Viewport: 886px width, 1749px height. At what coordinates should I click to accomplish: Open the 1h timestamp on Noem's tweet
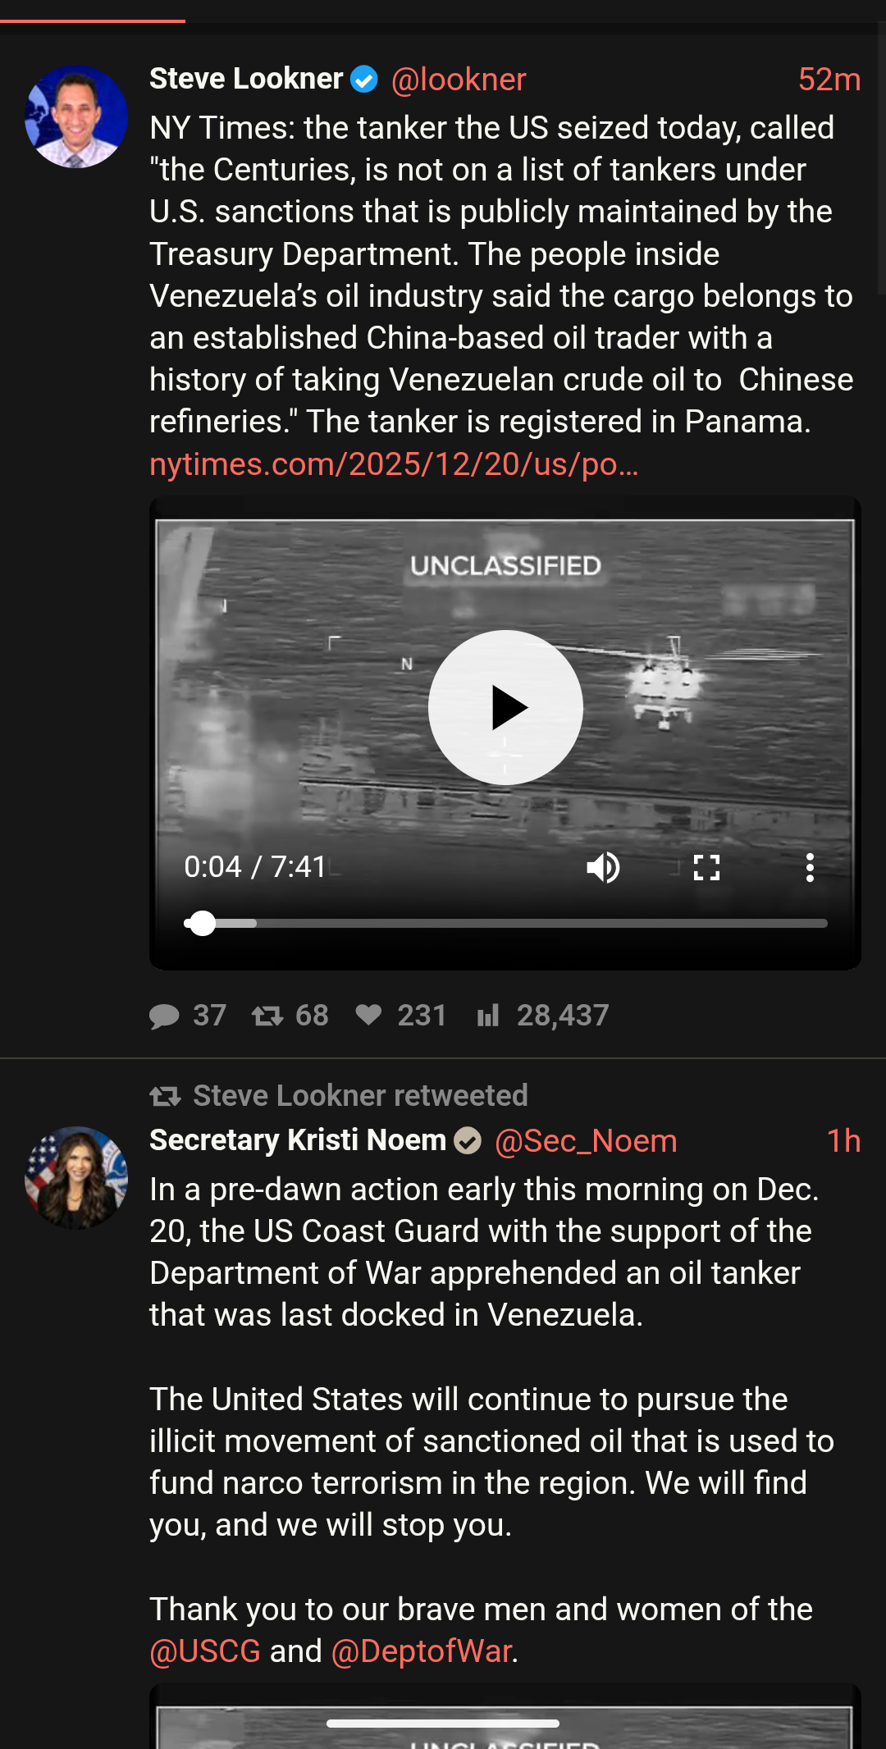[843, 1141]
